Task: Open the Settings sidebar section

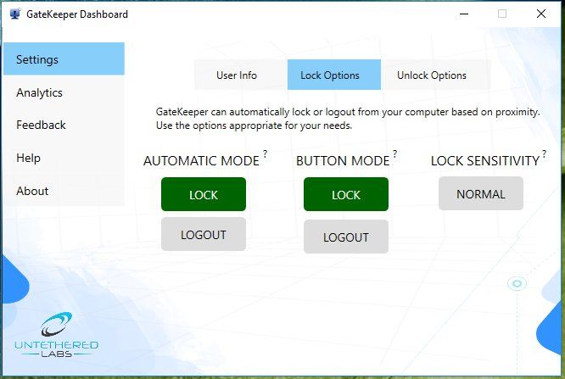Action: (x=64, y=59)
